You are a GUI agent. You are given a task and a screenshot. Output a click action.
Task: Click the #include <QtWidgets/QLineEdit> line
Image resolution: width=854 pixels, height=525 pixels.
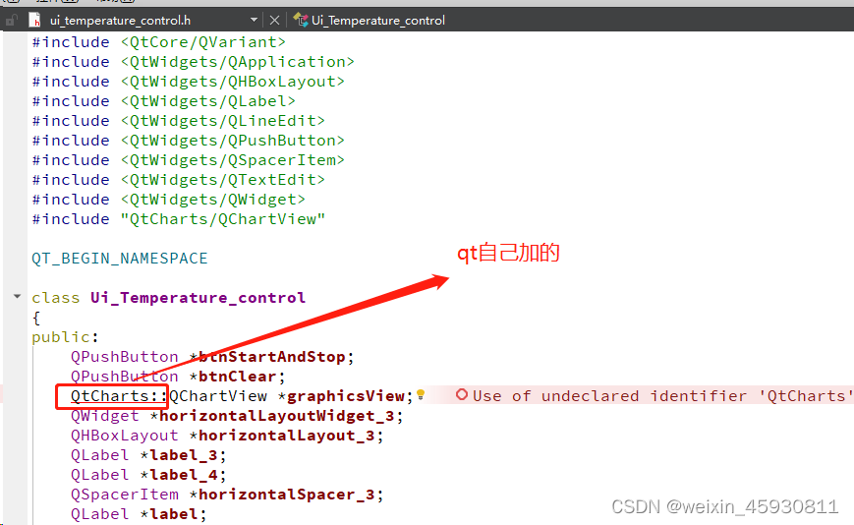click(178, 120)
